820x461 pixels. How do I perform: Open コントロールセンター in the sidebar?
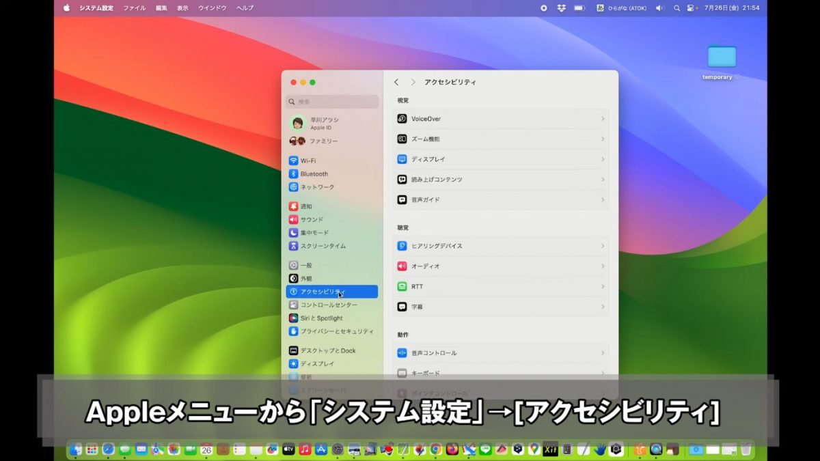332,305
